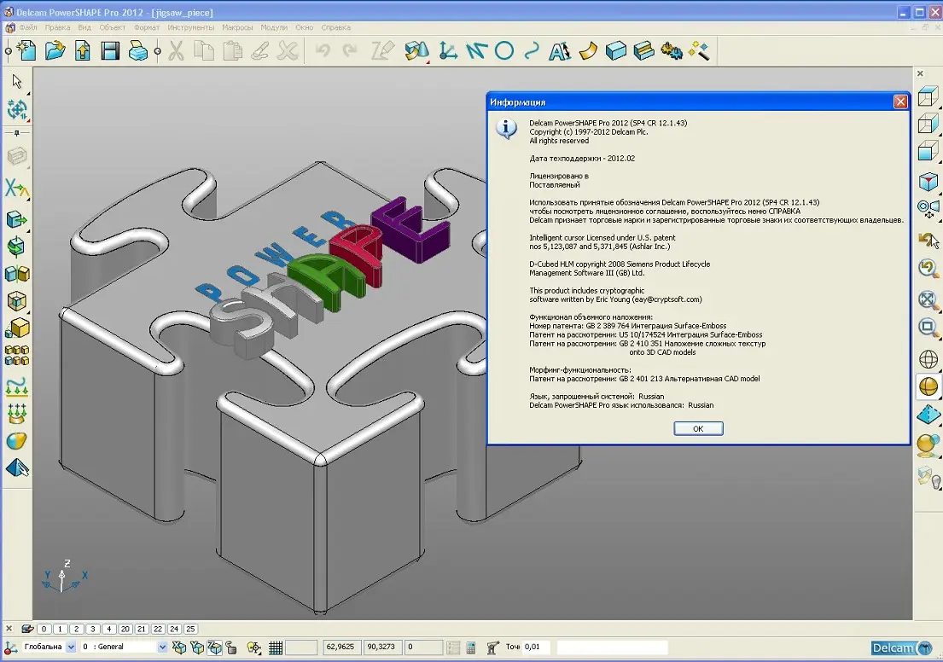Create a new model with the New icon
Screen dimensions: 943x662
click(x=26, y=50)
